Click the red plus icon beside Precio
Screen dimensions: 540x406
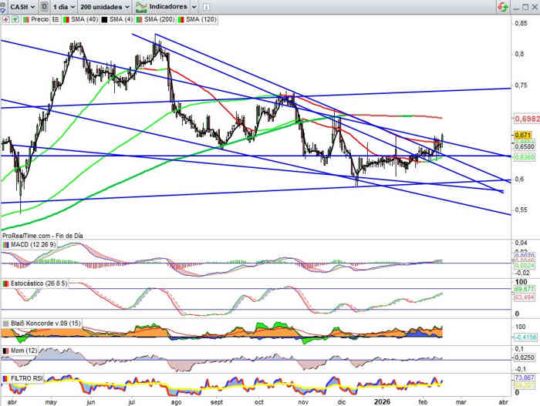pyautogui.click(x=5, y=18)
